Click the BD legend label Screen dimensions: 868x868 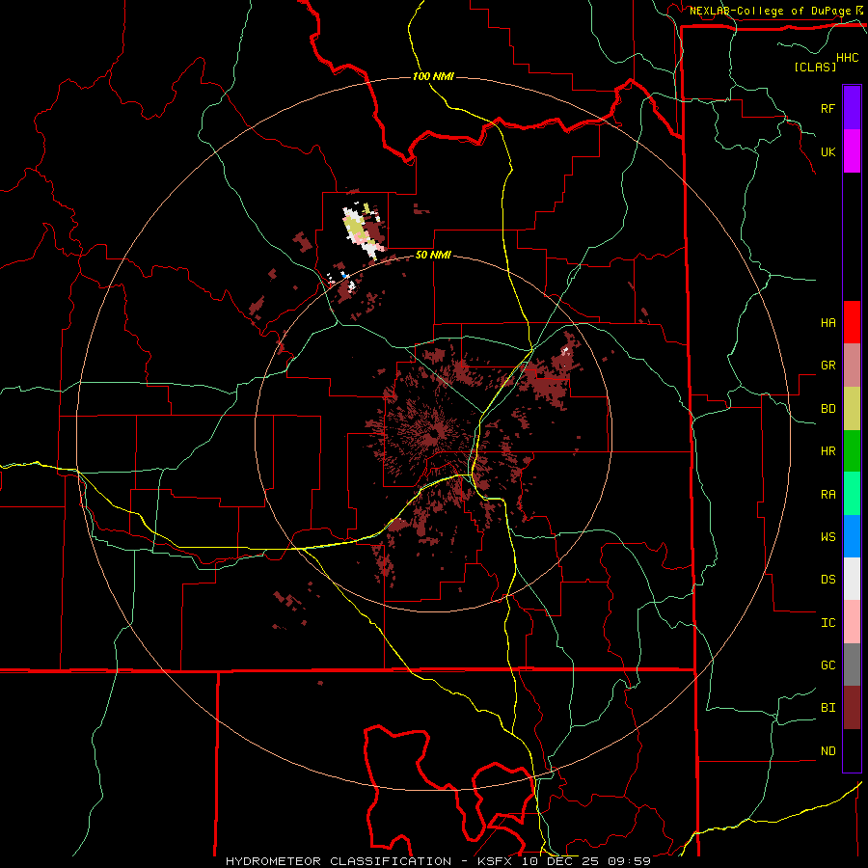tap(827, 409)
